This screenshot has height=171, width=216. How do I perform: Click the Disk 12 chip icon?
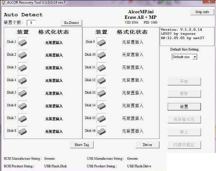pos(102,80)
